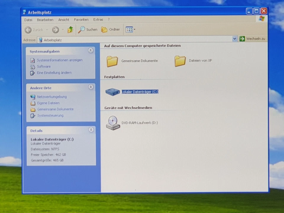
Task: Open the ? help menu
Action: tap(109, 20)
